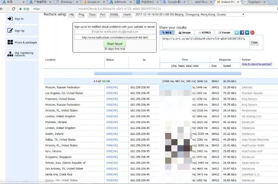Click the notification email input field

pos(115,32)
